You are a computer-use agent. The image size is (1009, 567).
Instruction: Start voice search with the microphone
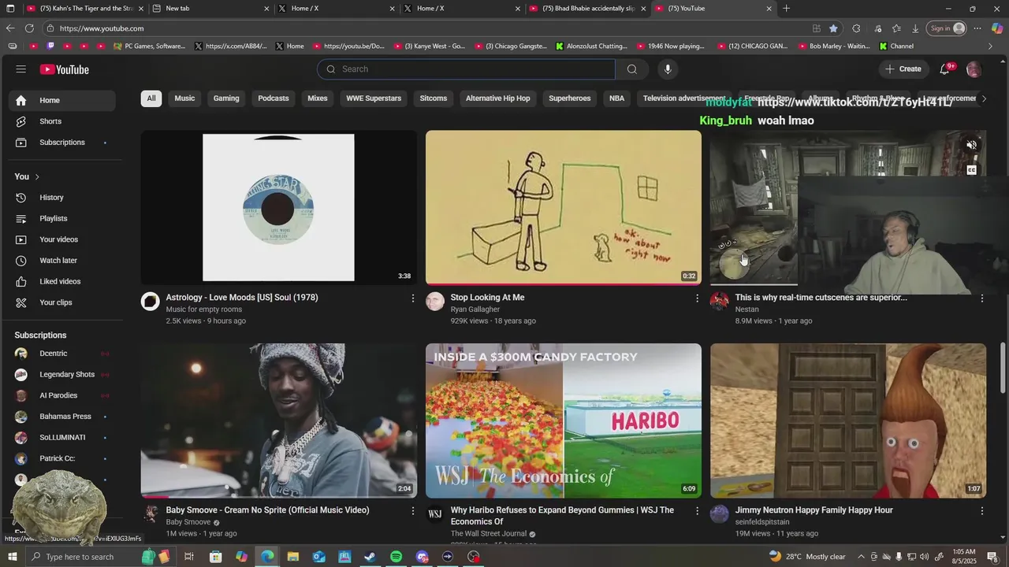(668, 69)
